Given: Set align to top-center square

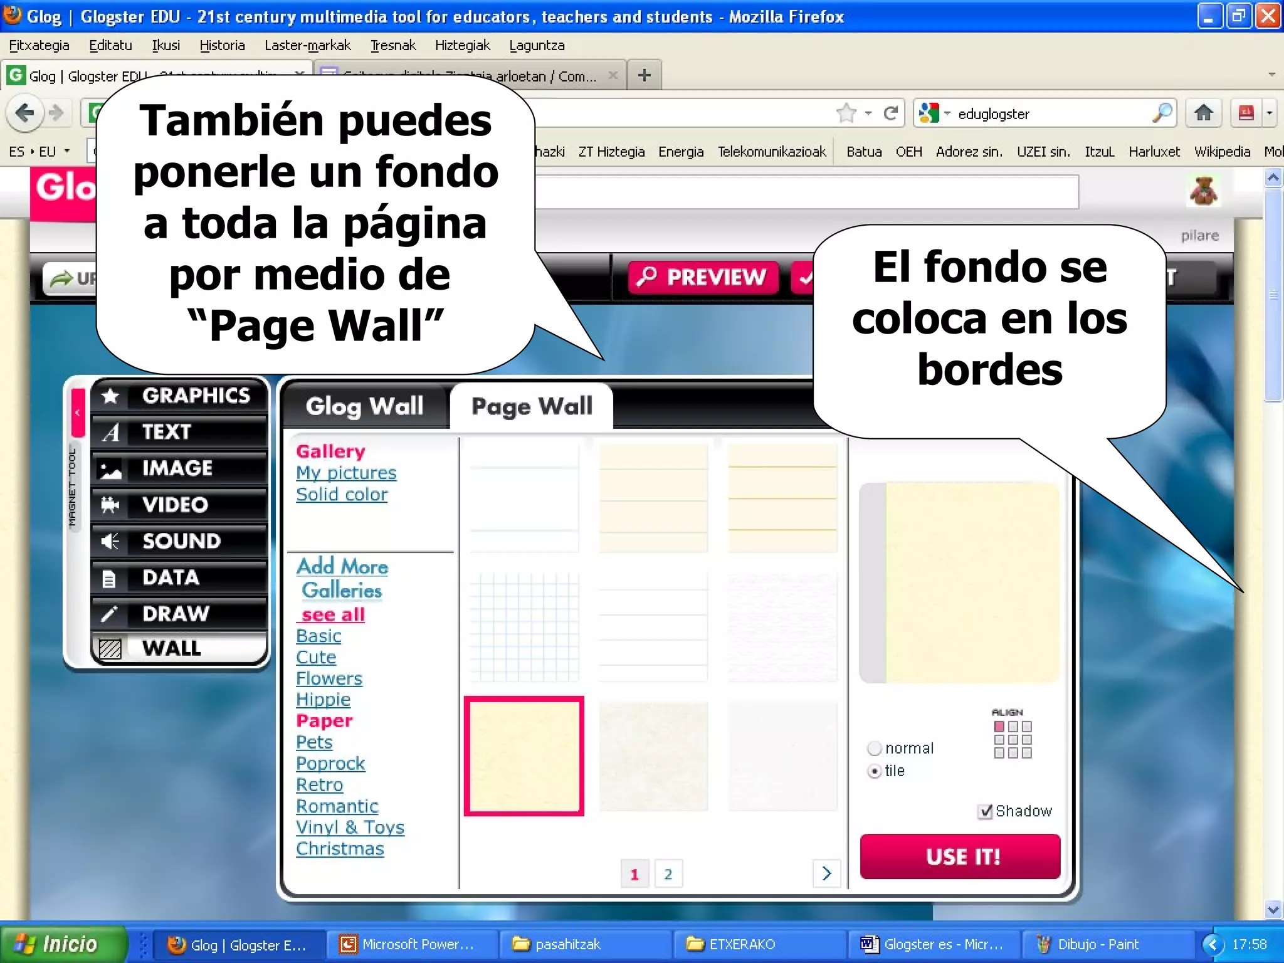Looking at the screenshot, I should tap(1013, 727).
